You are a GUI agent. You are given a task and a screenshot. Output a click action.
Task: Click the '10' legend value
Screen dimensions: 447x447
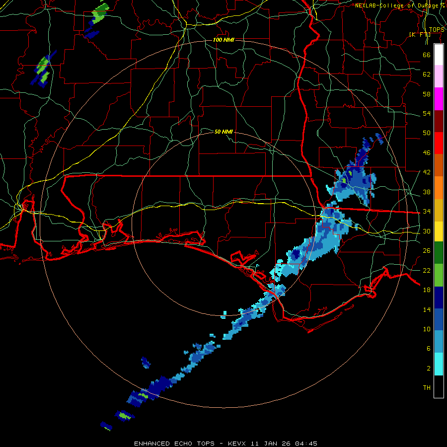click(x=427, y=329)
